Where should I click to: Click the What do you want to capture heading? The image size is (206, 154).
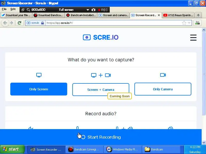[x=101, y=60]
